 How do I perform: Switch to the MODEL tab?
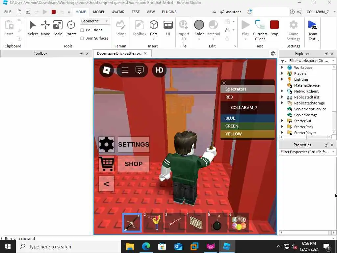99,12
